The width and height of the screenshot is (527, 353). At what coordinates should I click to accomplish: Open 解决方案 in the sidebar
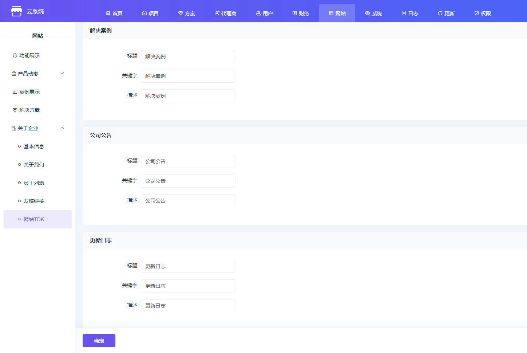click(37, 110)
